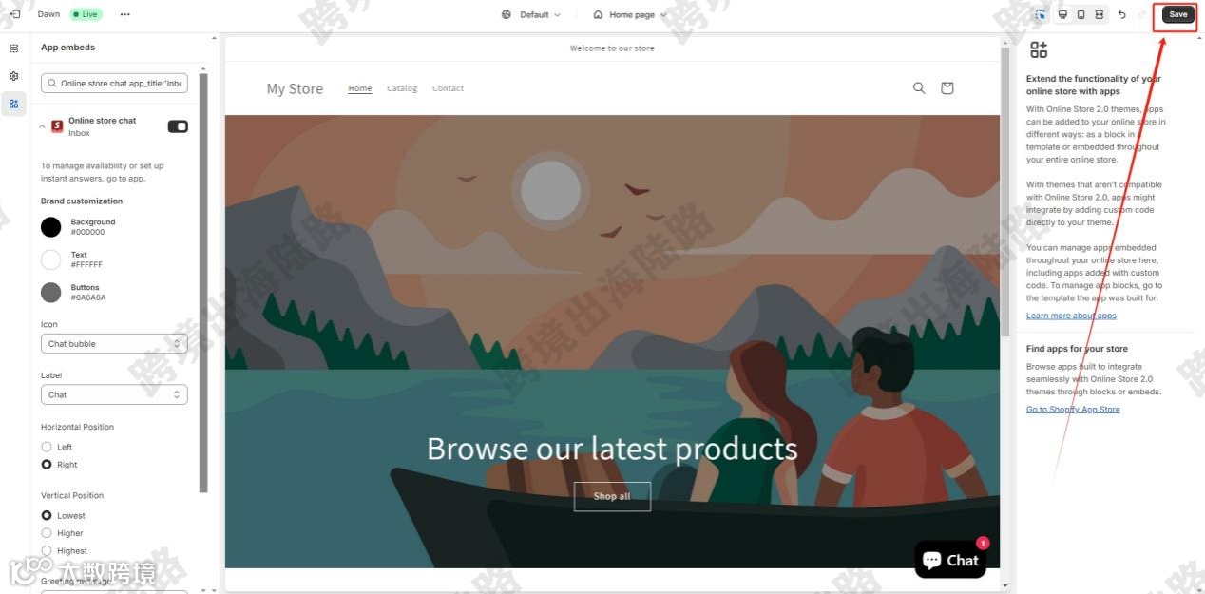Open the Chat bubble icon dropdown
The width and height of the screenshot is (1205, 594).
(x=114, y=343)
